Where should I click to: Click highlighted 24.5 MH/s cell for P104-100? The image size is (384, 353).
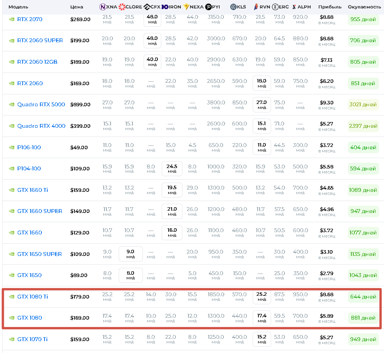pyautogui.click(x=172, y=168)
